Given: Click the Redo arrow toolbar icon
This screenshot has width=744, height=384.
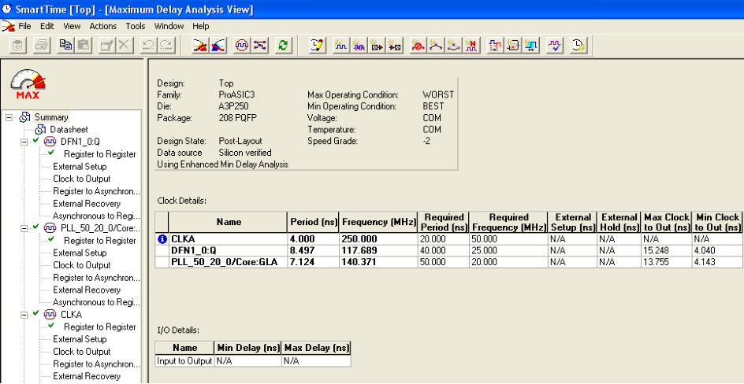Looking at the screenshot, I should 166,46.
